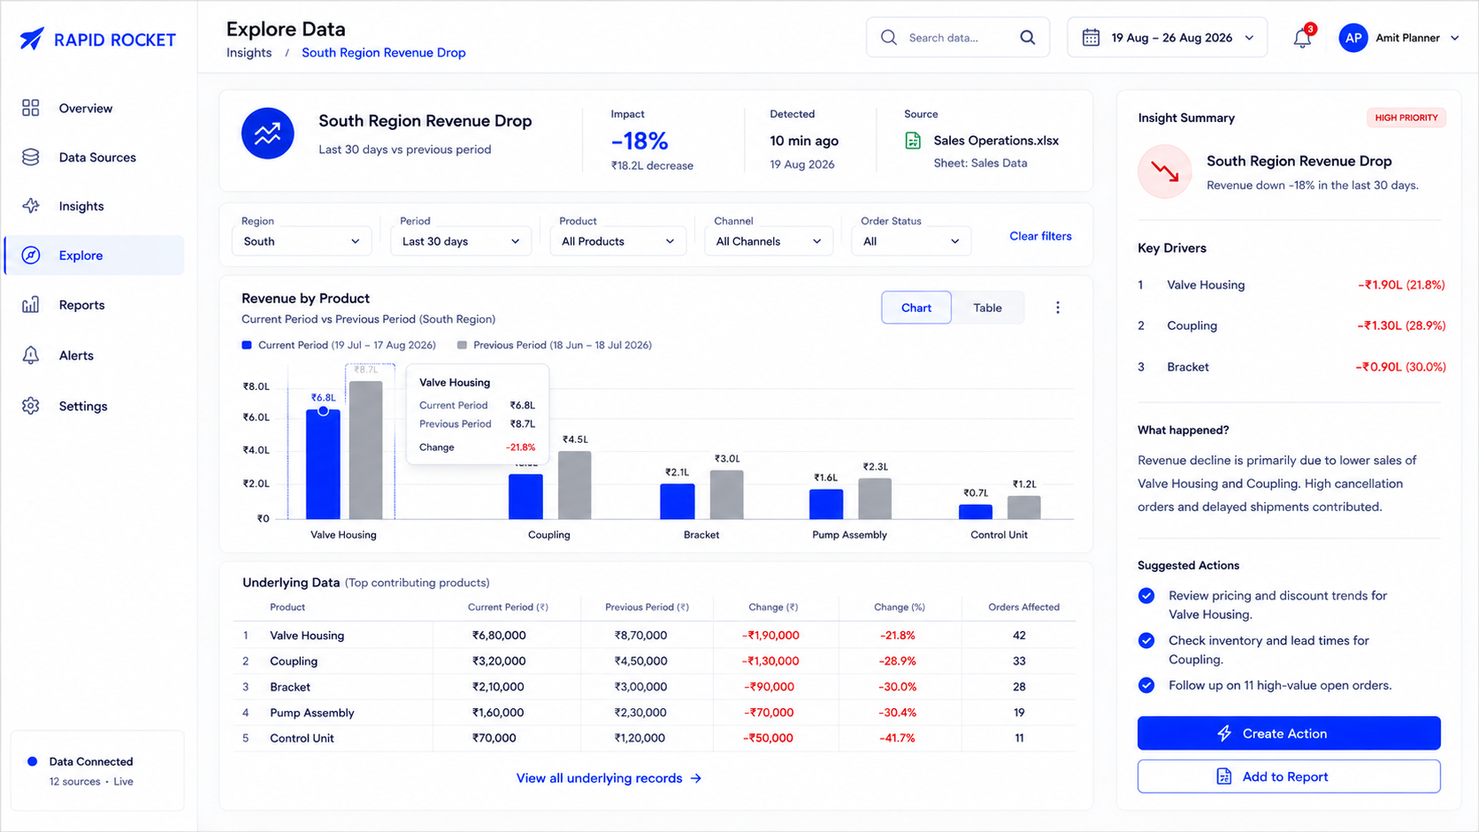Click the magnifier icon at search box left
The image size is (1479, 832).
(889, 37)
